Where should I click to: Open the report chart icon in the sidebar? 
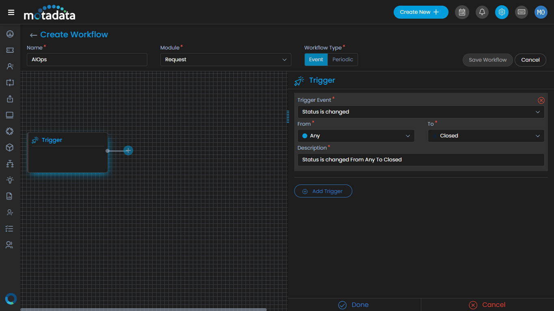click(10, 196)
